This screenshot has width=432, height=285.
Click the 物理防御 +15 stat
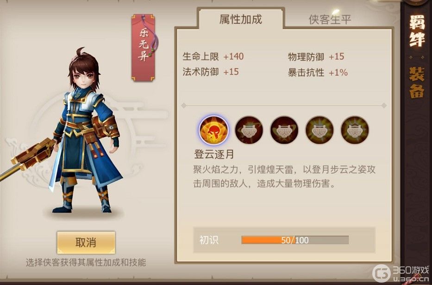(x=316, y=57)
